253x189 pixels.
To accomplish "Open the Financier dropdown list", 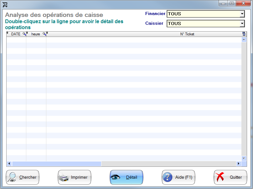I will tap(242, 14).
